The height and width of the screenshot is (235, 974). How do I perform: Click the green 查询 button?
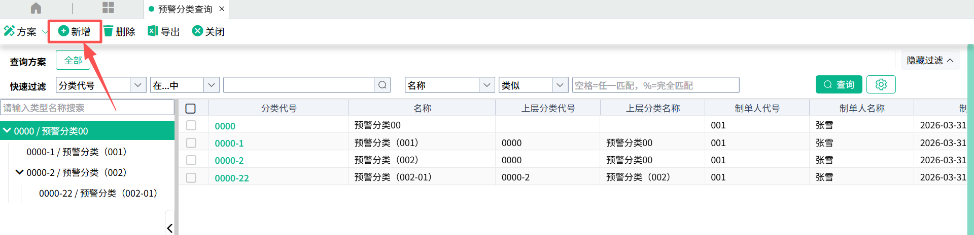[x=839, y=84]
